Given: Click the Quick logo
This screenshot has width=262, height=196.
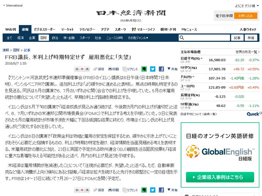Looking at the screenshot, I should (x=253, y=114).
